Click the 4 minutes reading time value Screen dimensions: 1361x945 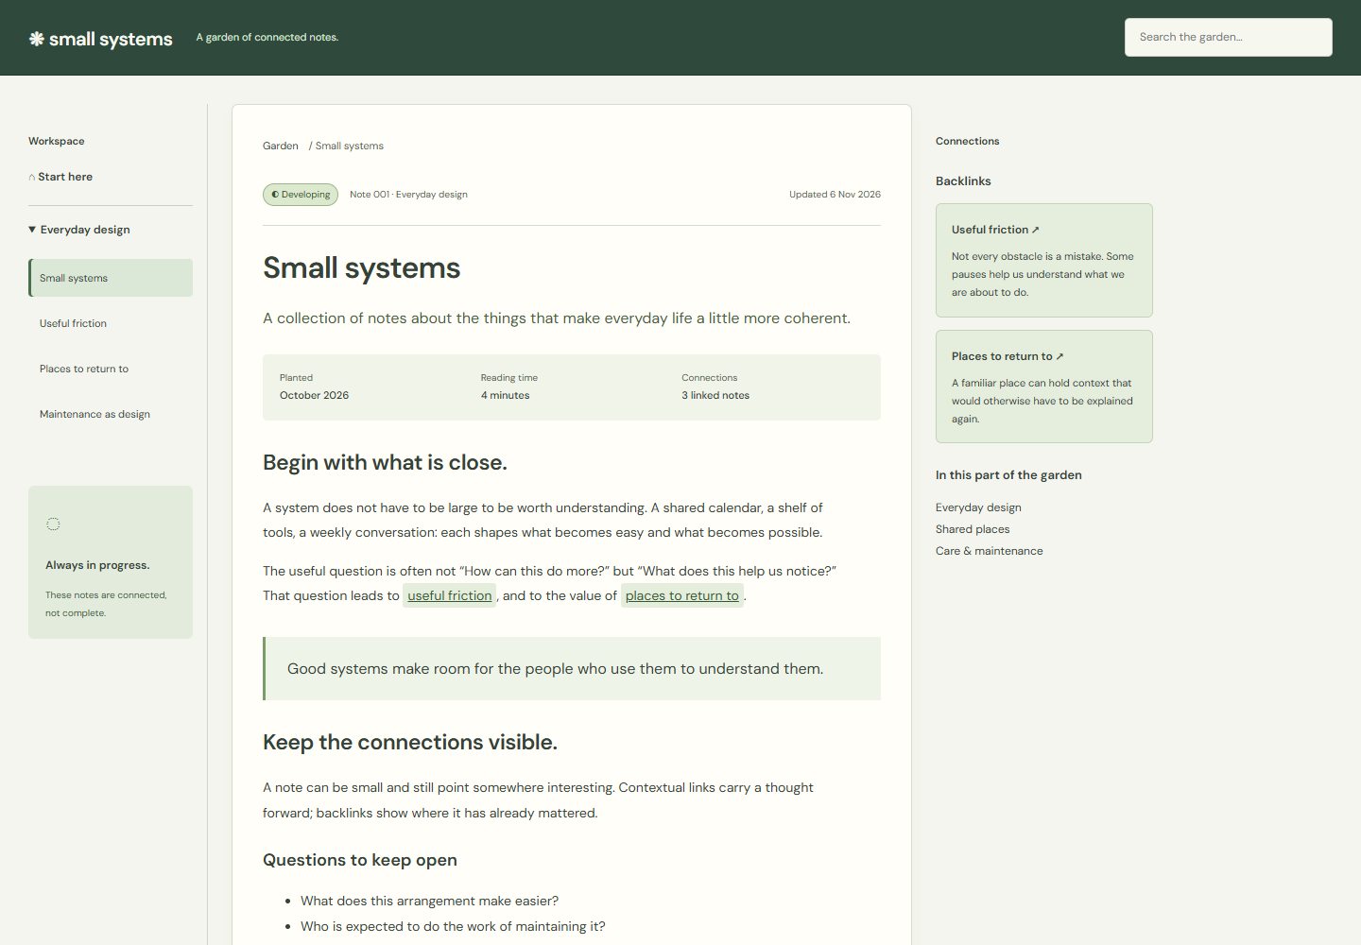505,395
